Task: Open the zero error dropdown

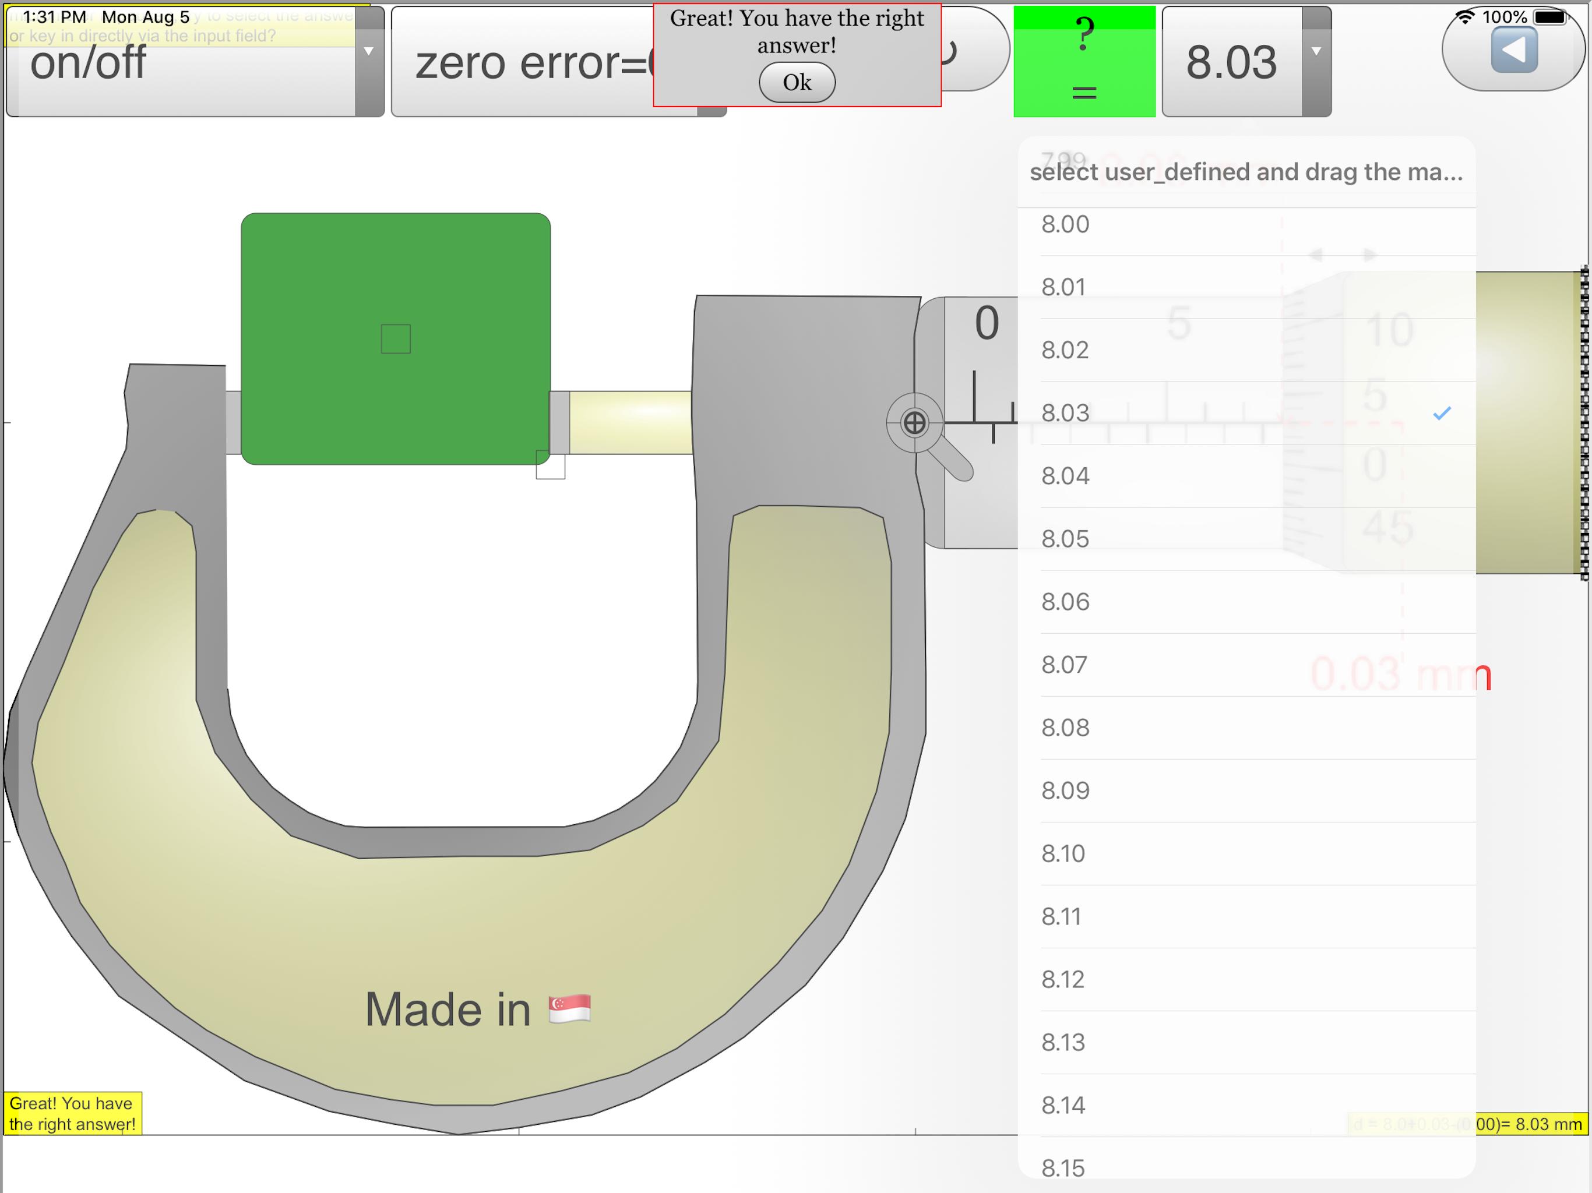Action: (558, 61)
